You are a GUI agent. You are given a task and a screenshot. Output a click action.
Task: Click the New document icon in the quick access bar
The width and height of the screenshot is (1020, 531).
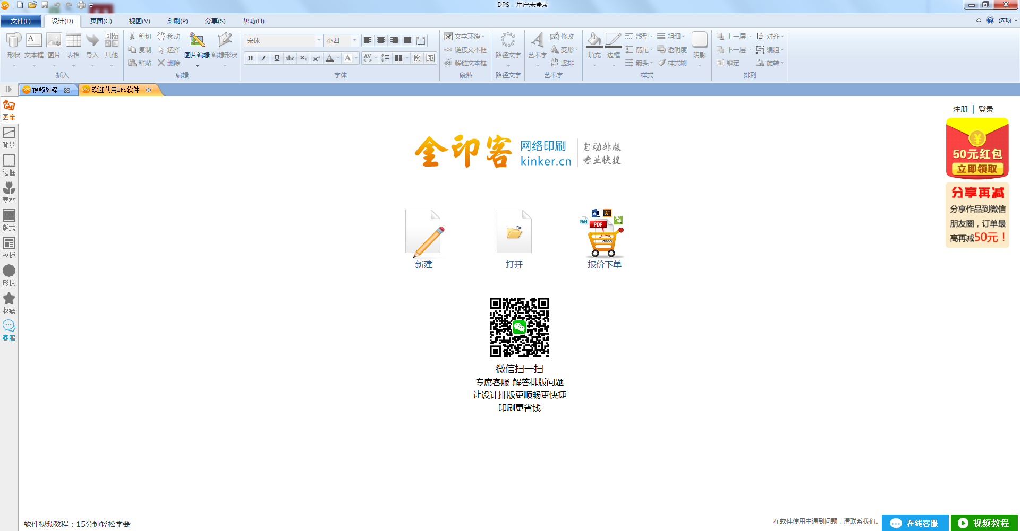point(20,5)
